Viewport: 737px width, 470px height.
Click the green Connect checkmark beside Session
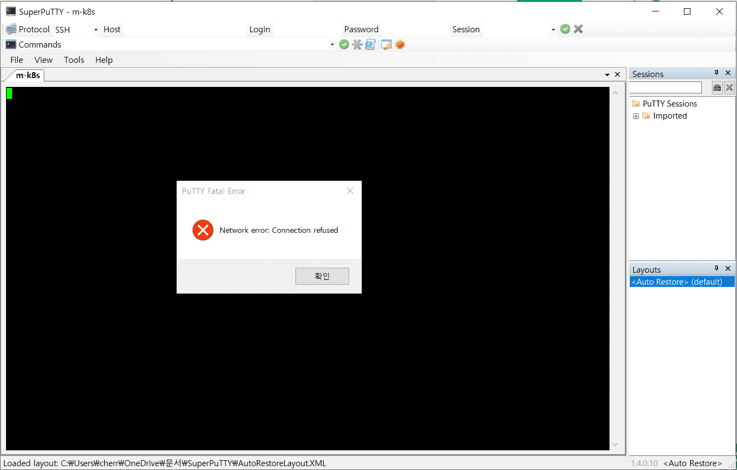565,29
